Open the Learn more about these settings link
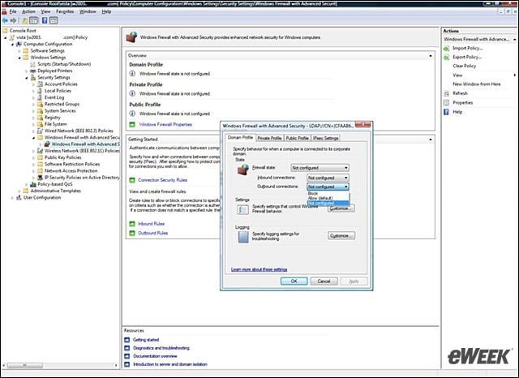 [259, 269]
